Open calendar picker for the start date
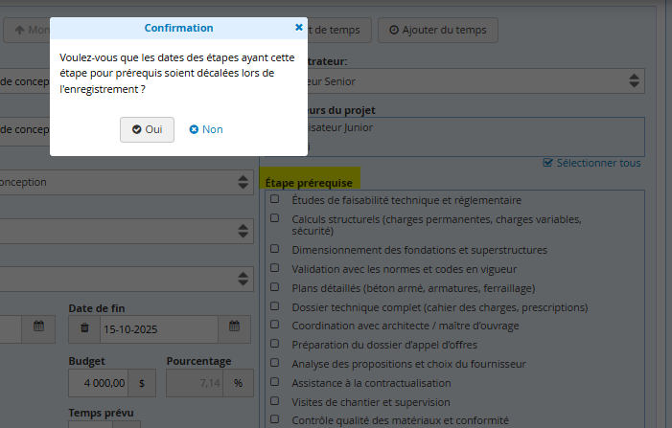672x428 pixels. [x=38, y=329]
